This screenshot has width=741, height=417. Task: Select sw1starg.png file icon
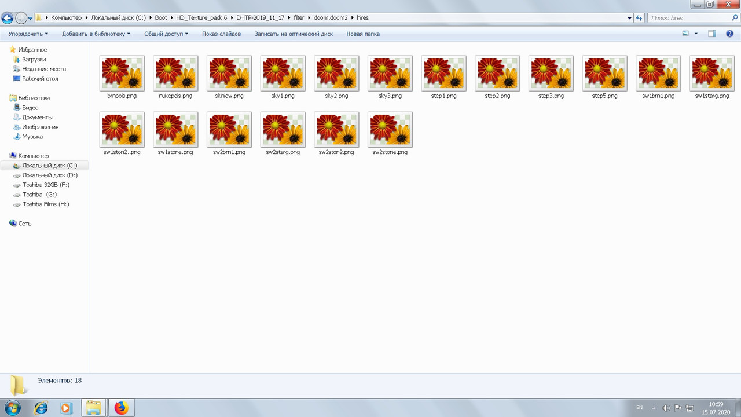click(x=712, y=73)
